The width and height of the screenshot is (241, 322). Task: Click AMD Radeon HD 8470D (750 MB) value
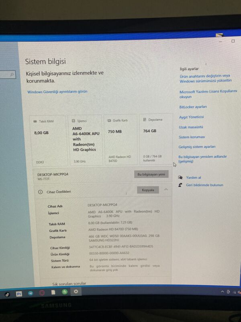pos(113,229)
